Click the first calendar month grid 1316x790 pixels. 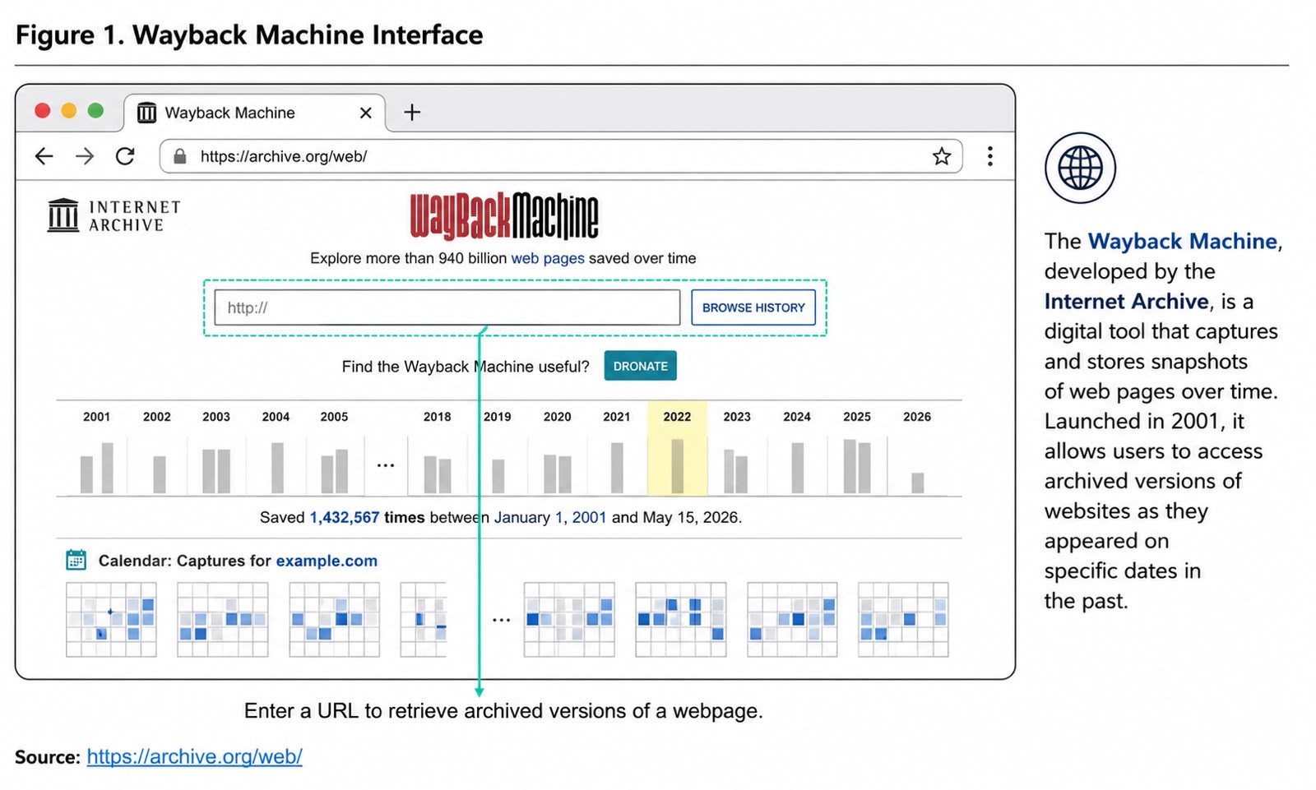pyautogui.click(x=111, y=619)
